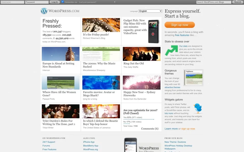Click the Search WordPress.com Blogs field

point(214,2)
